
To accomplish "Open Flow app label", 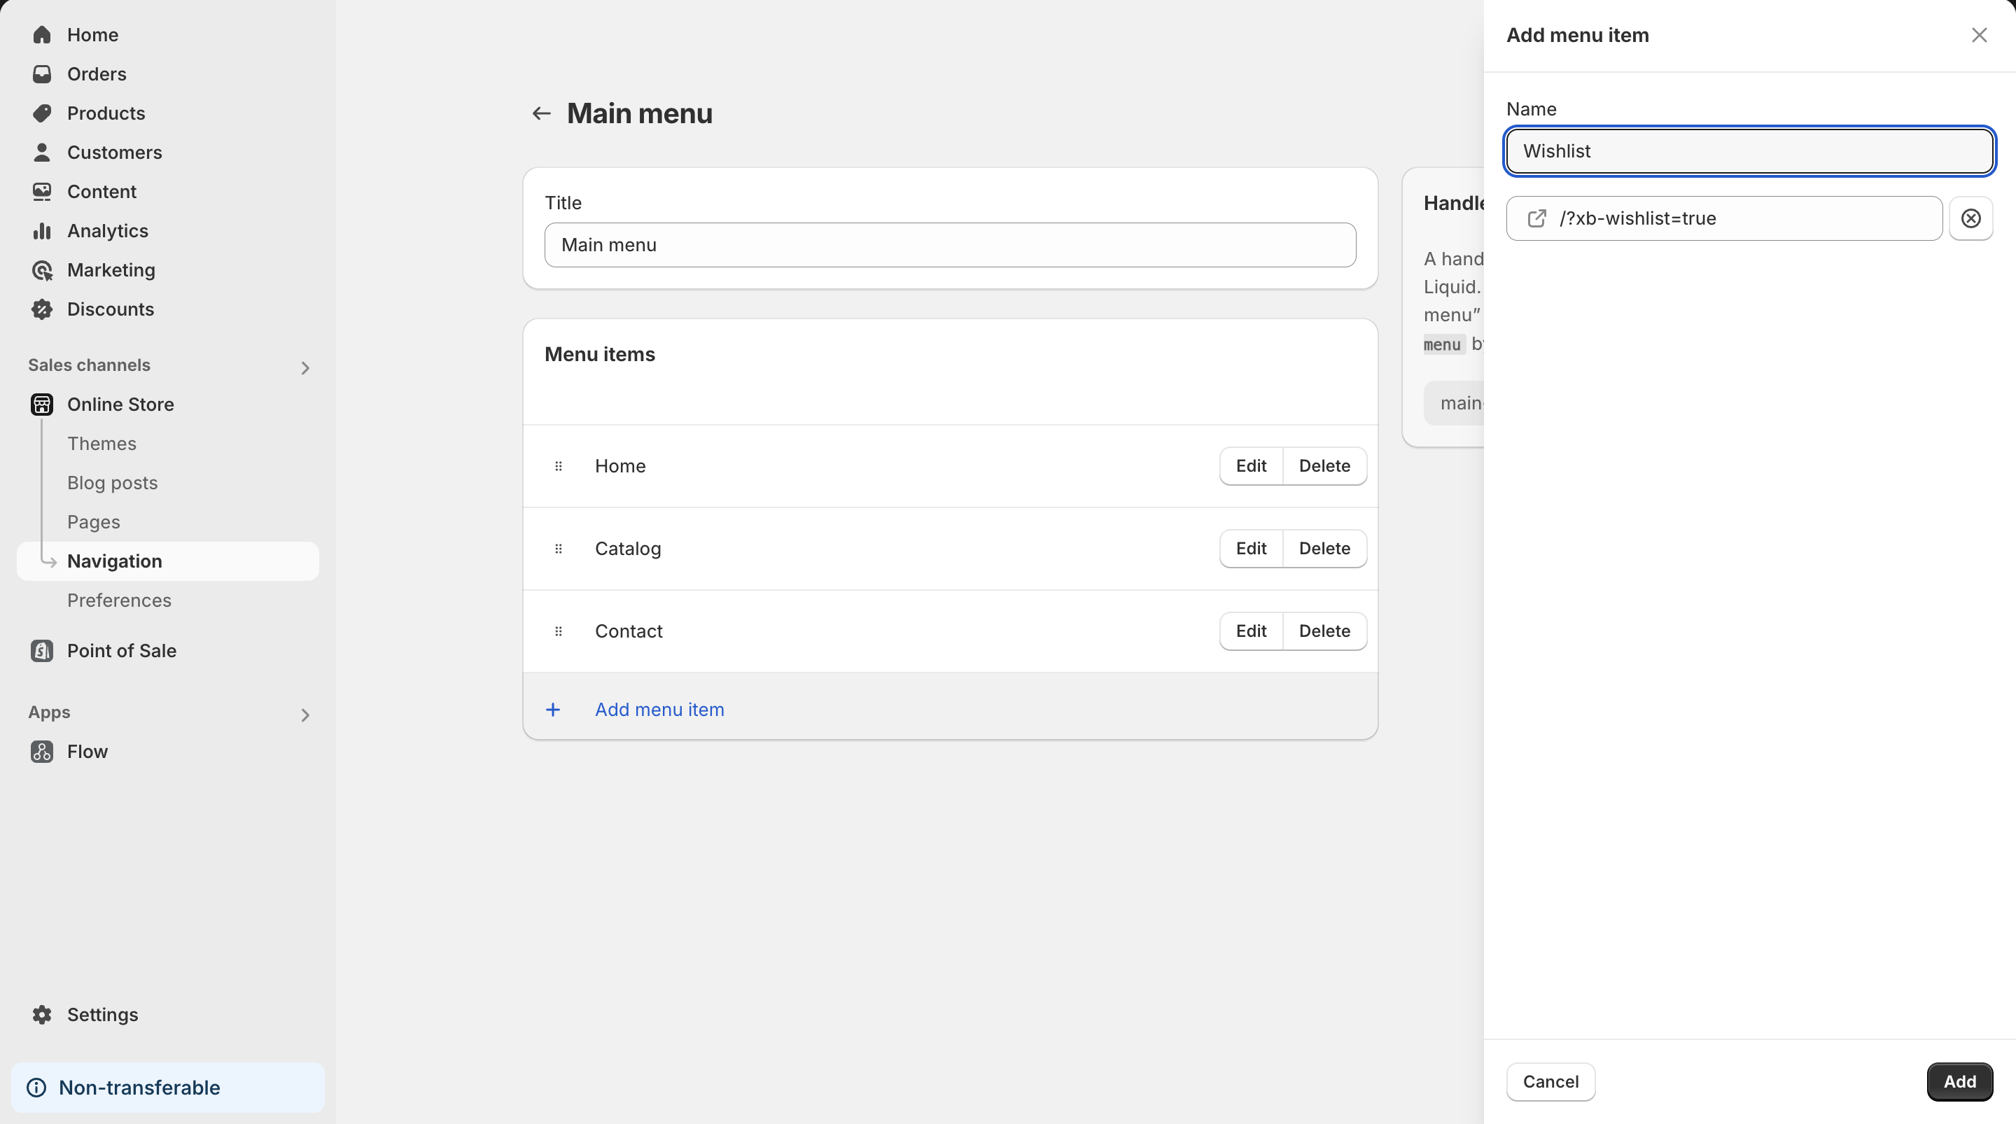I will [x=87, y=752].
